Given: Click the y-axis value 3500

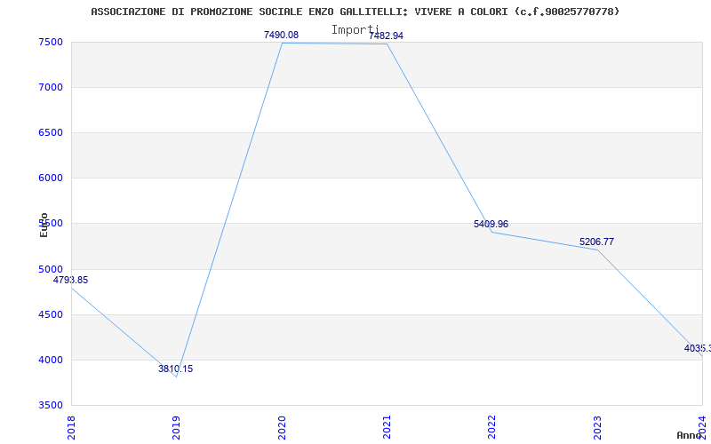Looking at the screenshot, I should click(51, 405).
